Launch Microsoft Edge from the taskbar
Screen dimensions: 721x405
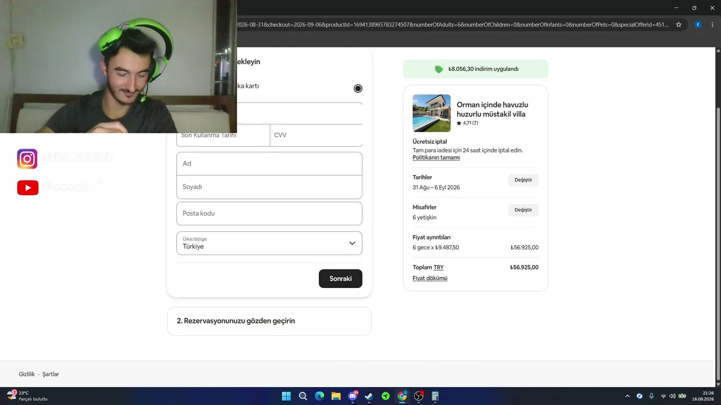319,396
